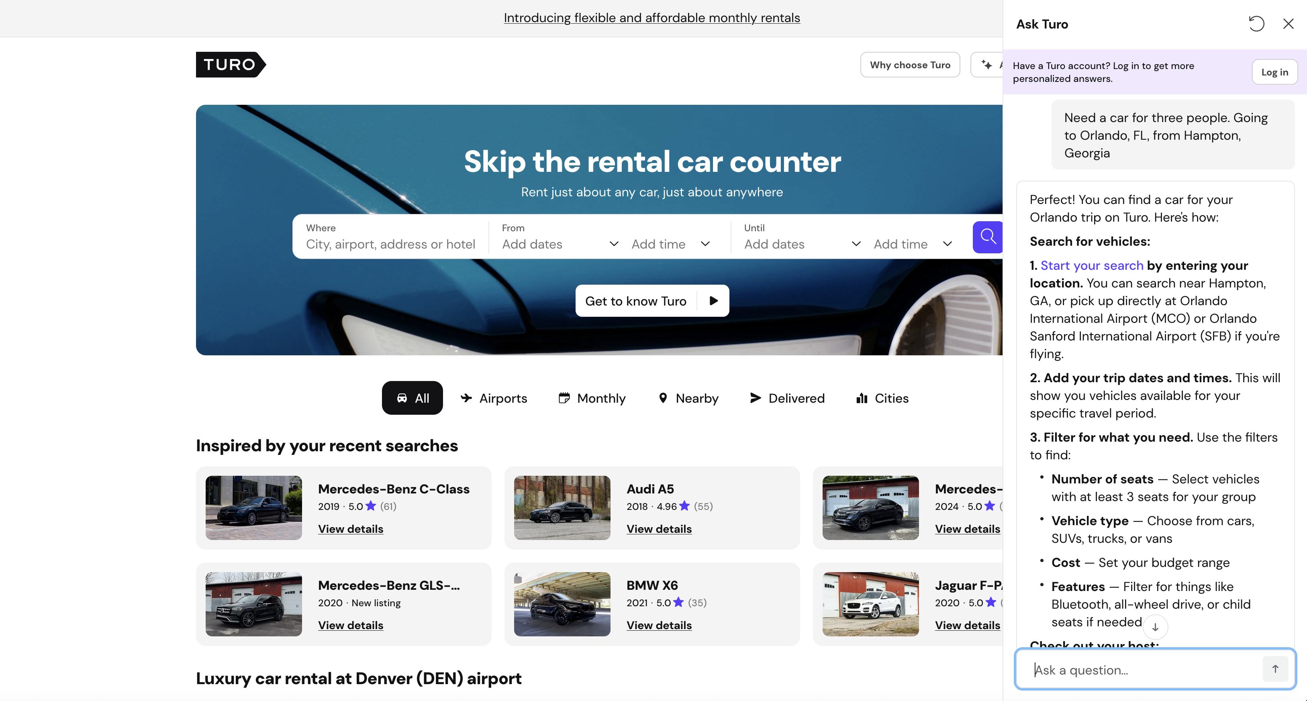This screenshot has height=701, width=1307.
Task: Click the Log in button
Action: [1274, 72]
